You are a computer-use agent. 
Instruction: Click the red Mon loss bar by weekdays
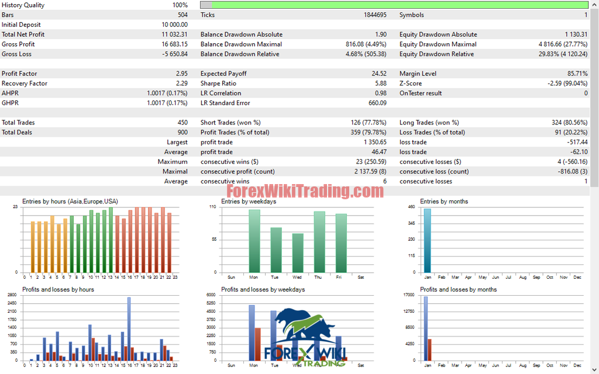(257, 344)
